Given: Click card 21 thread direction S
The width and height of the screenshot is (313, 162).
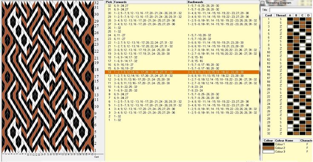Looking at the screenshot, I should 281,93.
